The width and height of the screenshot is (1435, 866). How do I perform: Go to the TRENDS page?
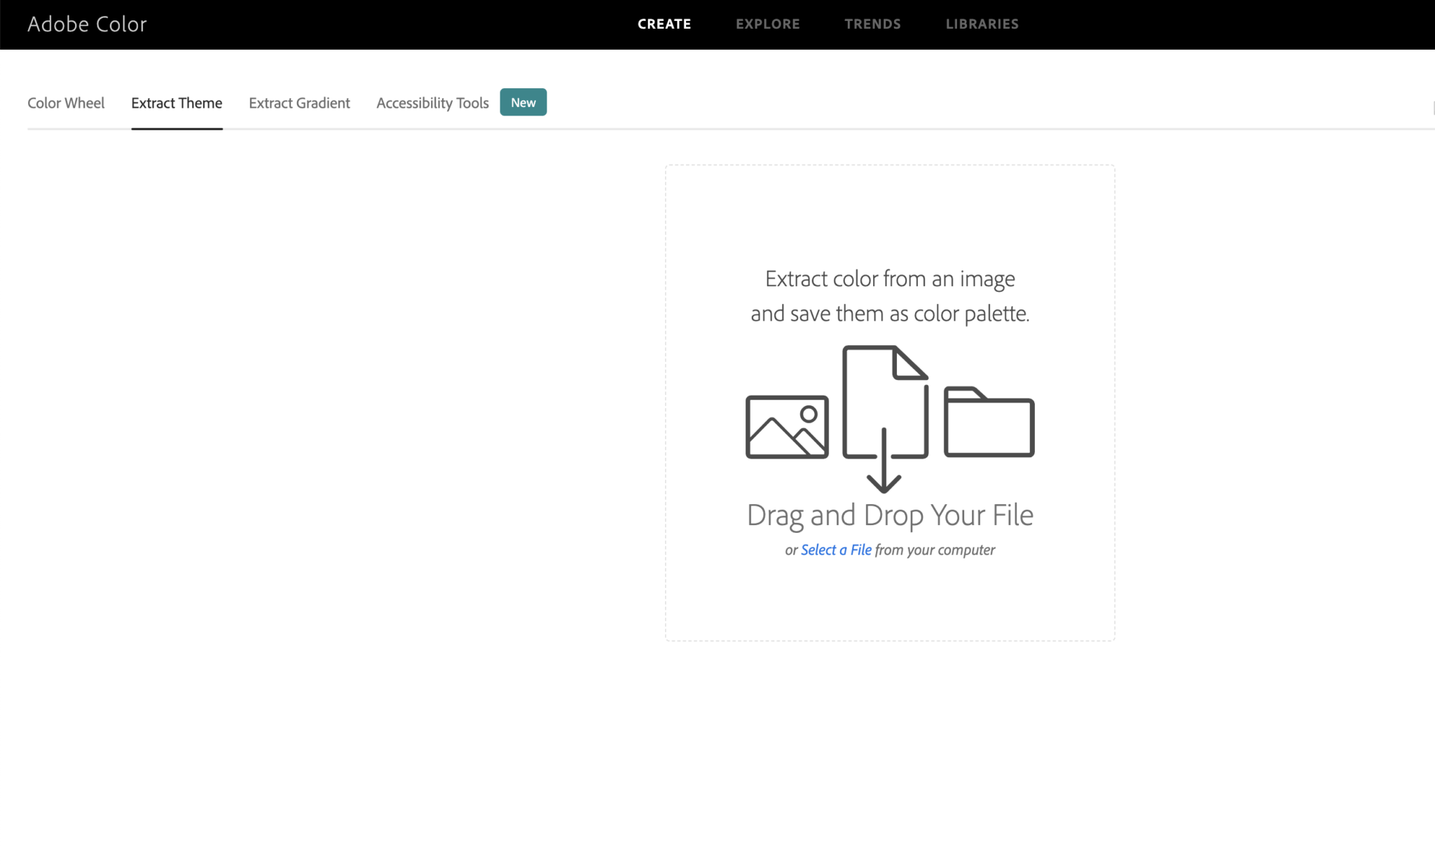click(x=872, y=24)
